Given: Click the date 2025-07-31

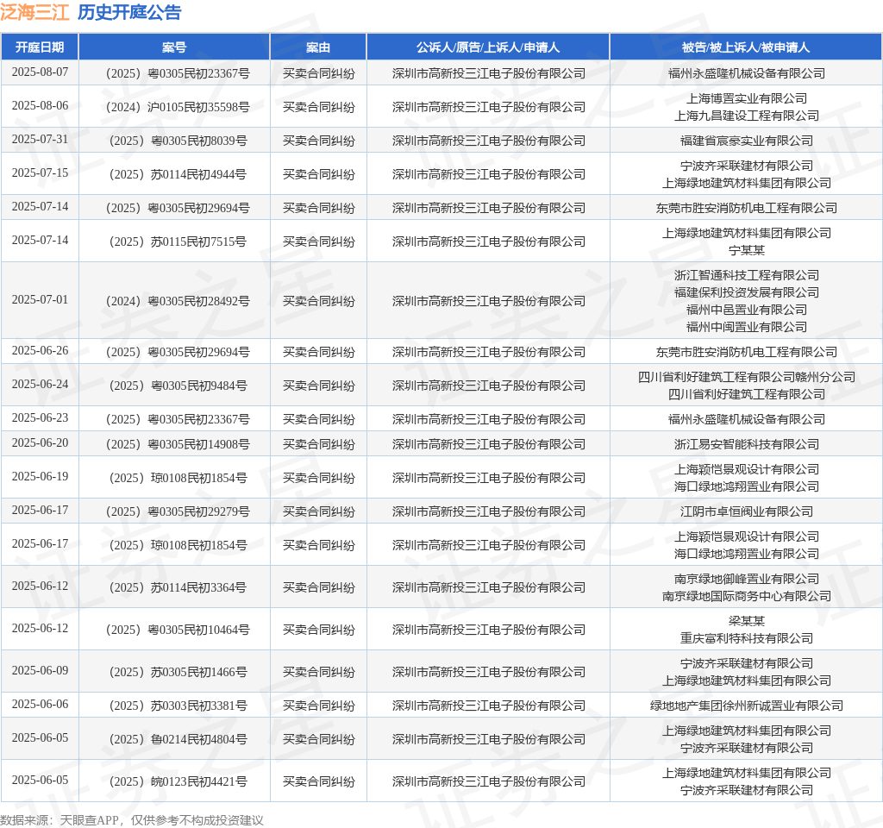Looking at the screenshot, I should click(x=40, y=139).
